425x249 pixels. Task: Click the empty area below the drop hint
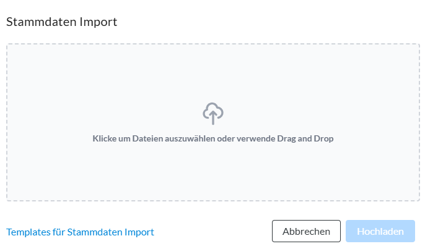(x=213, y=172)
